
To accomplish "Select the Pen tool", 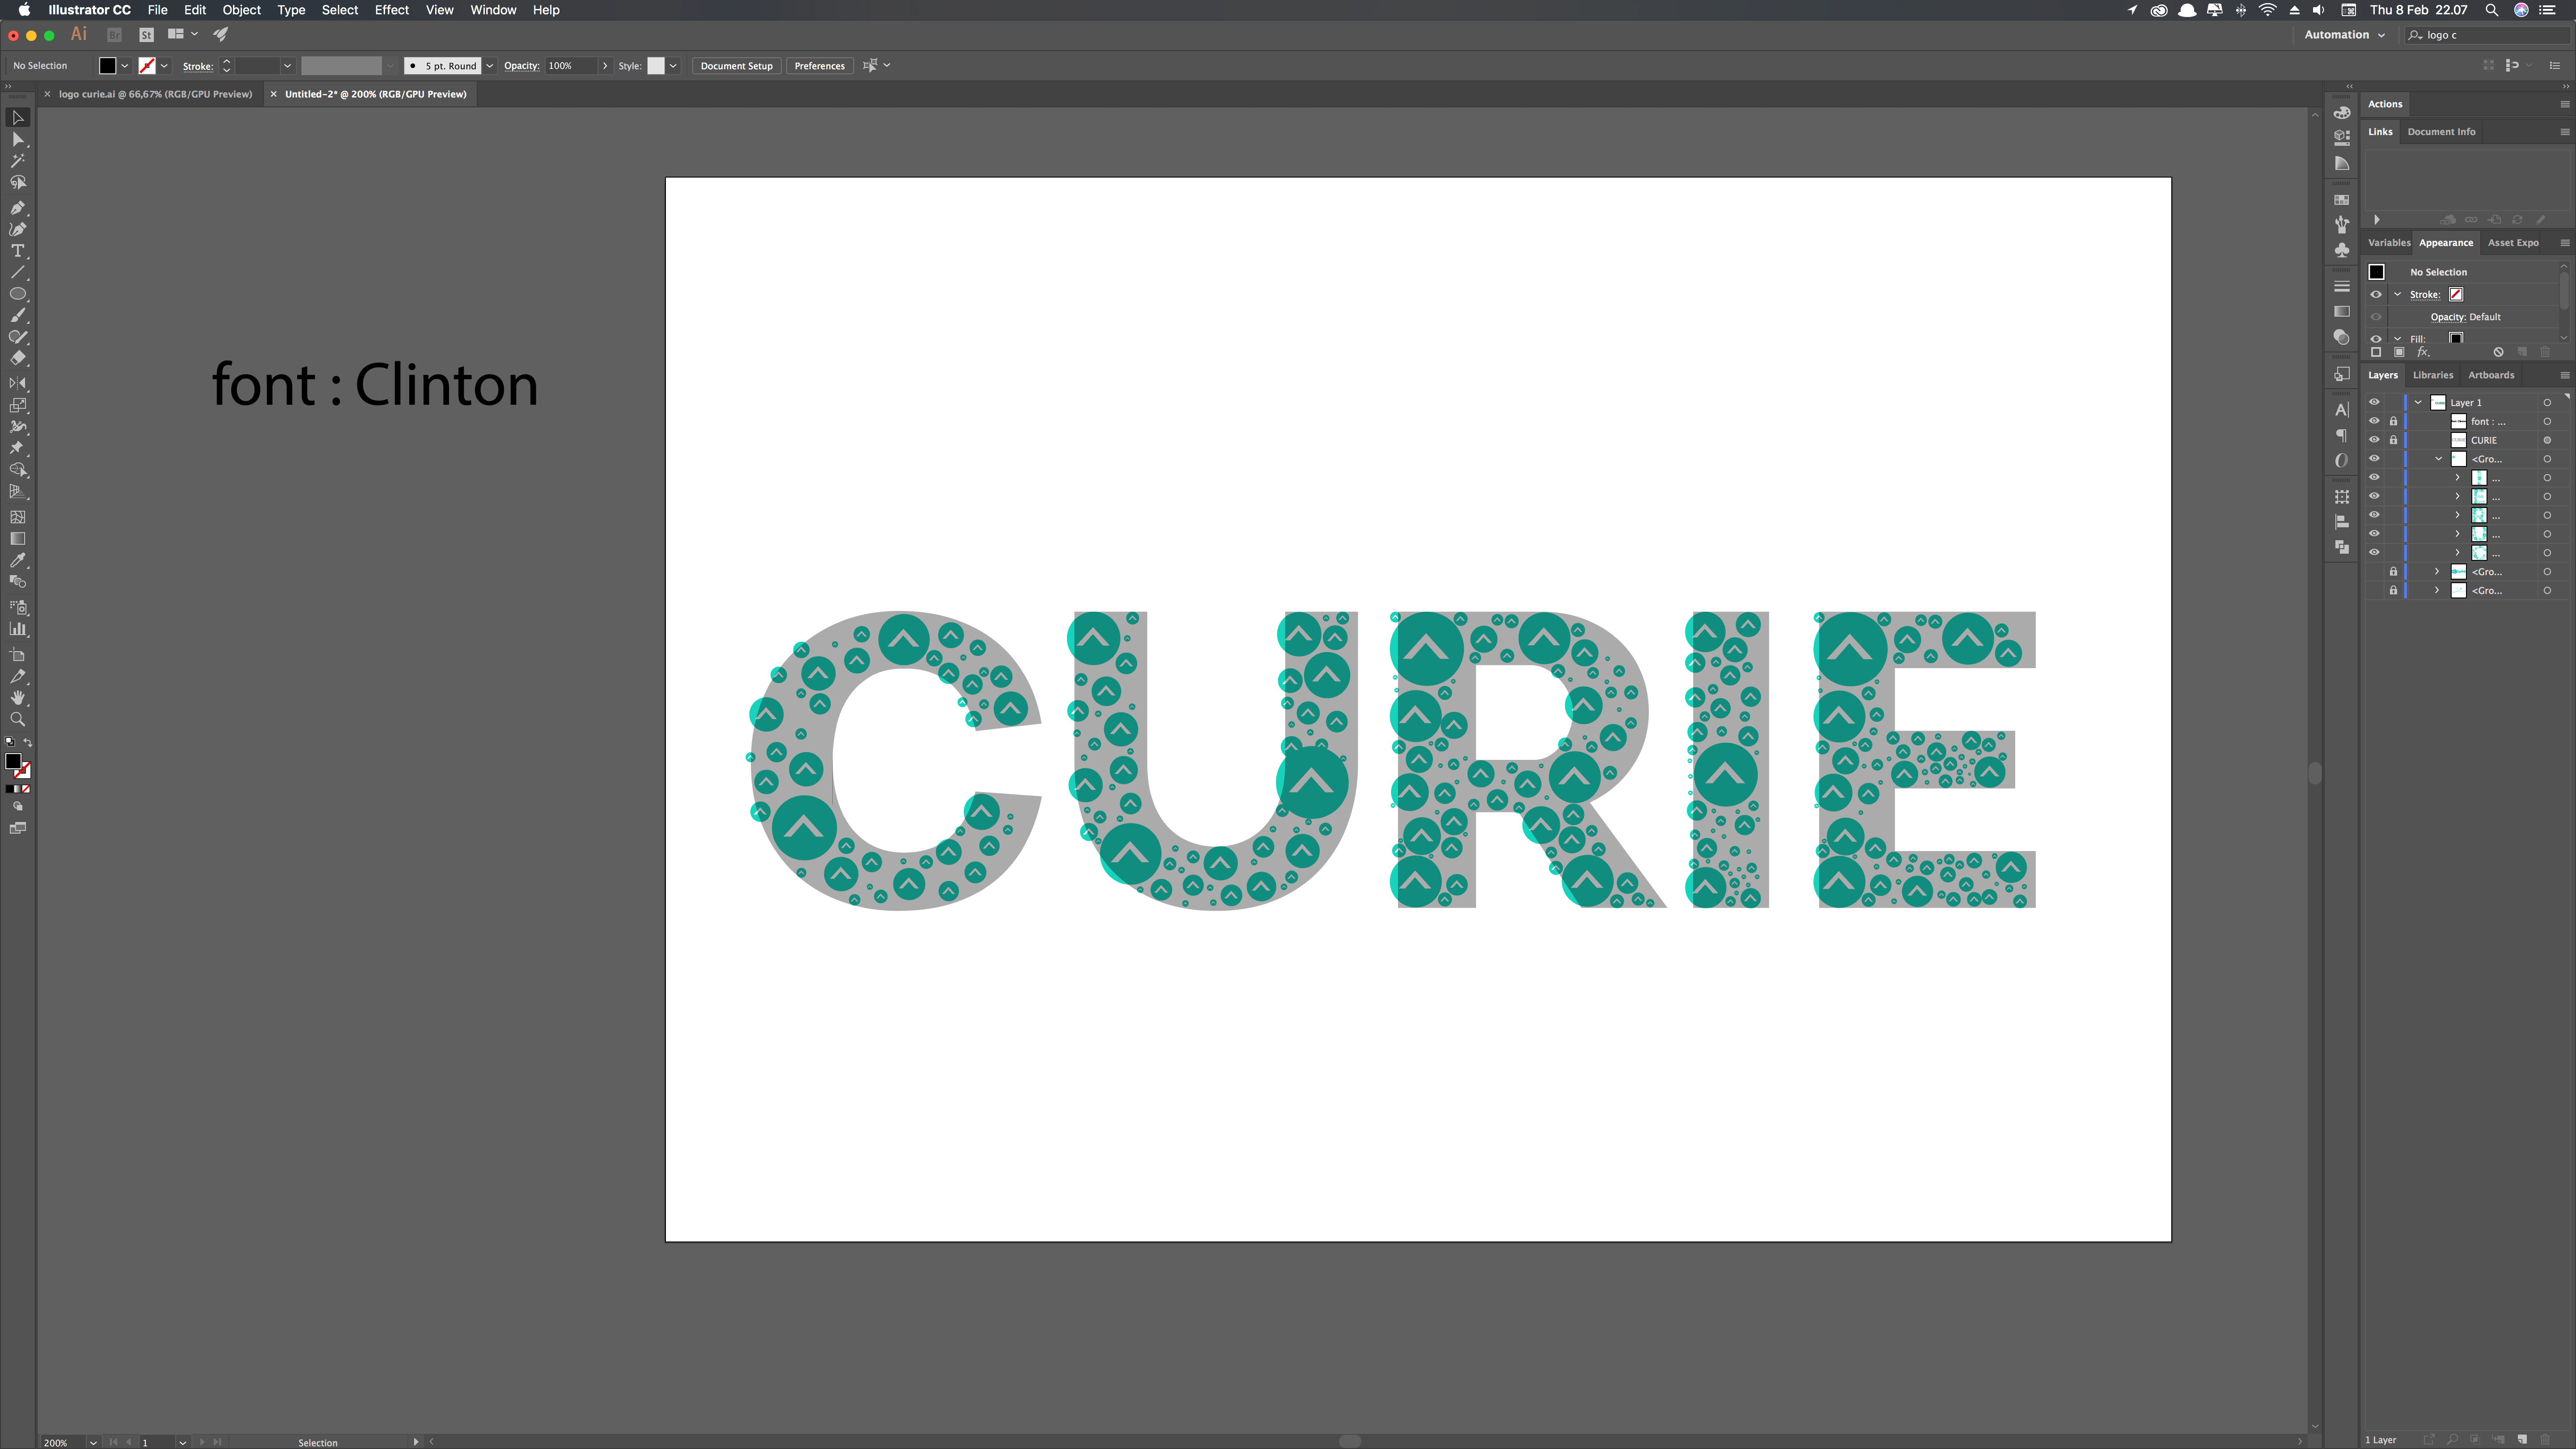I will tap(17, 207).
